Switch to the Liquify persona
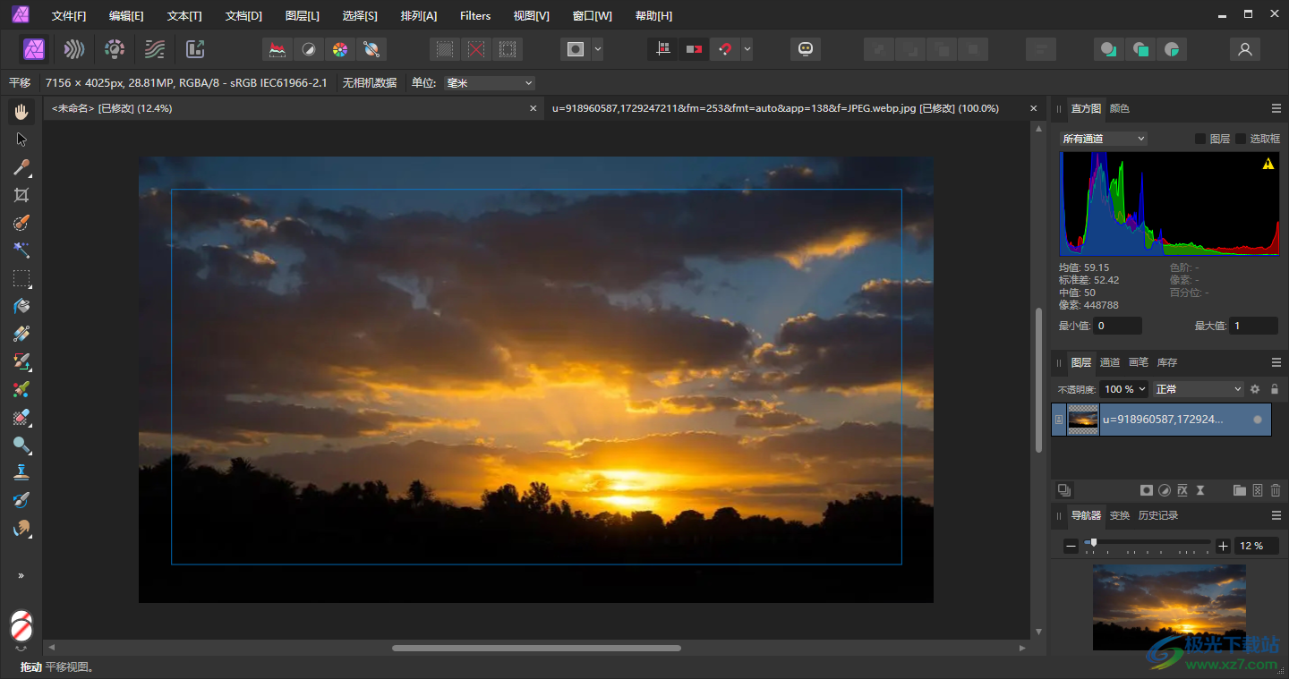The height and width of the screenshot is (679, 1289). click(x=74, y=49)
